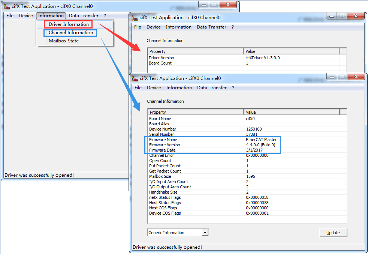Viewport: 368px width, 254px height.
Task: Close the back-left cifX Test Application window
Action: 228,5
